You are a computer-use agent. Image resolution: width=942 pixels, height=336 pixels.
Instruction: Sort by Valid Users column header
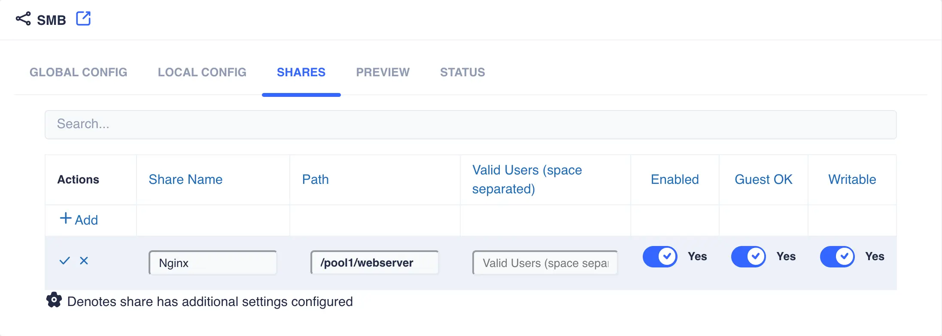click(x=527, y=179)
